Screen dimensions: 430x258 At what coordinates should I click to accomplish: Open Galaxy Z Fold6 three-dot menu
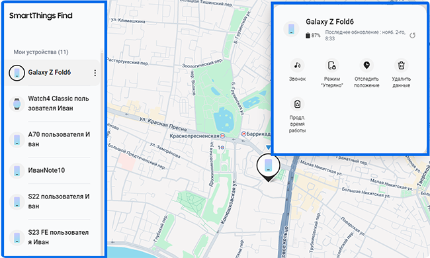tap(95, 73)
